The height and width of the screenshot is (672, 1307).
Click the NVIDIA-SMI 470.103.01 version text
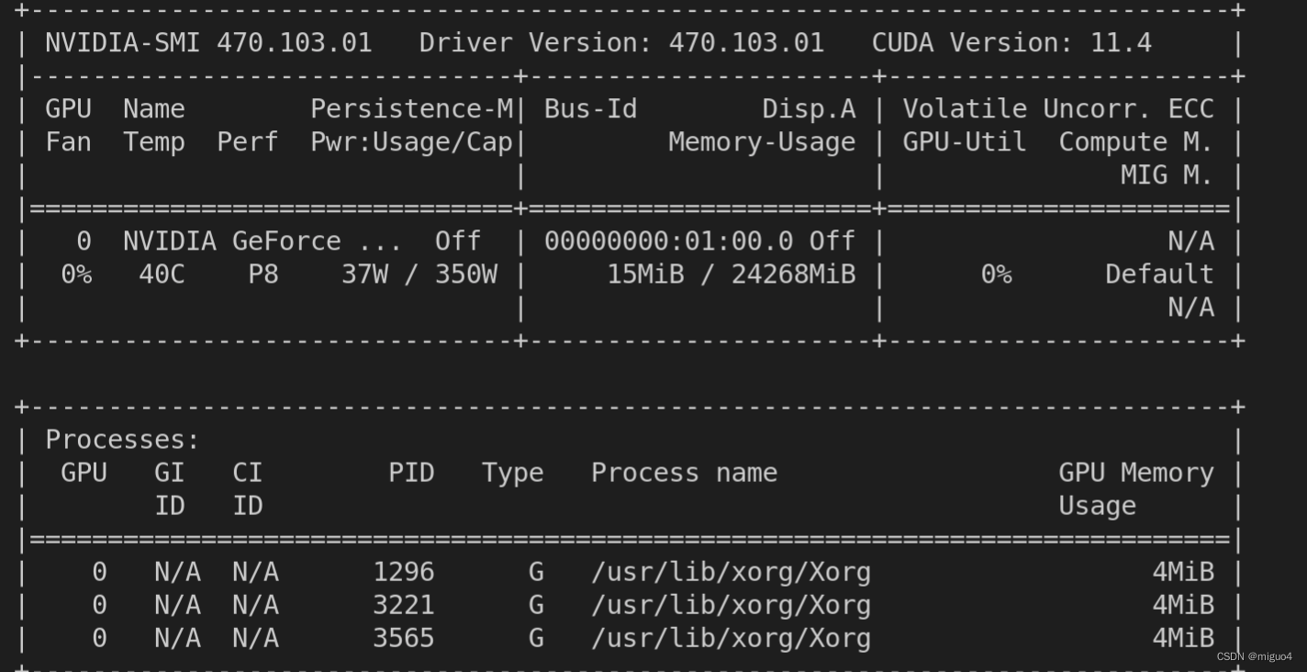(x=208, y=43)
